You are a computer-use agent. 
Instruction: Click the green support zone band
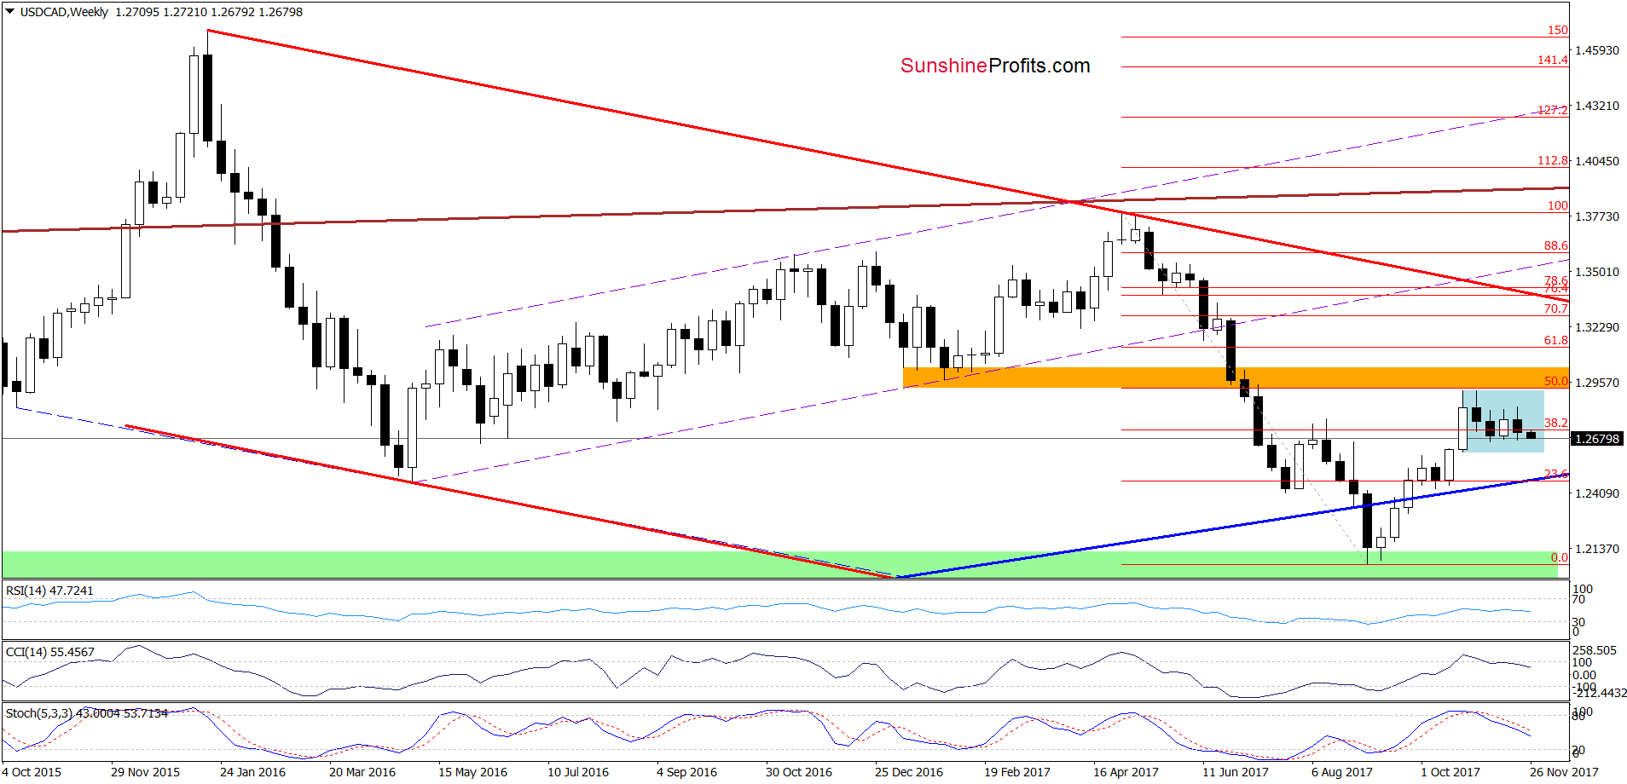pyautogui.click(x=780, y=564)
